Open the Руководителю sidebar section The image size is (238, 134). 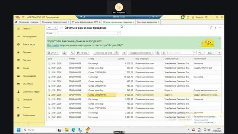pyautogui.click(x=30, y=36)
